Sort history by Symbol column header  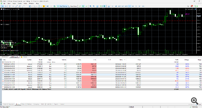29,60
